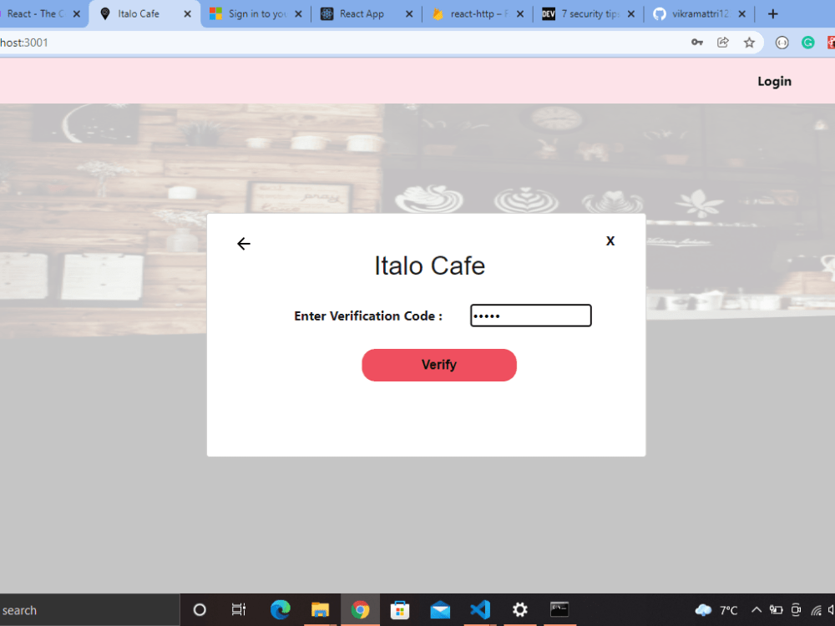This screenshot has width=835, height=626.
Task: Switch to vikramattri12 GitHub tab
Action: click(x=699, y=14)
